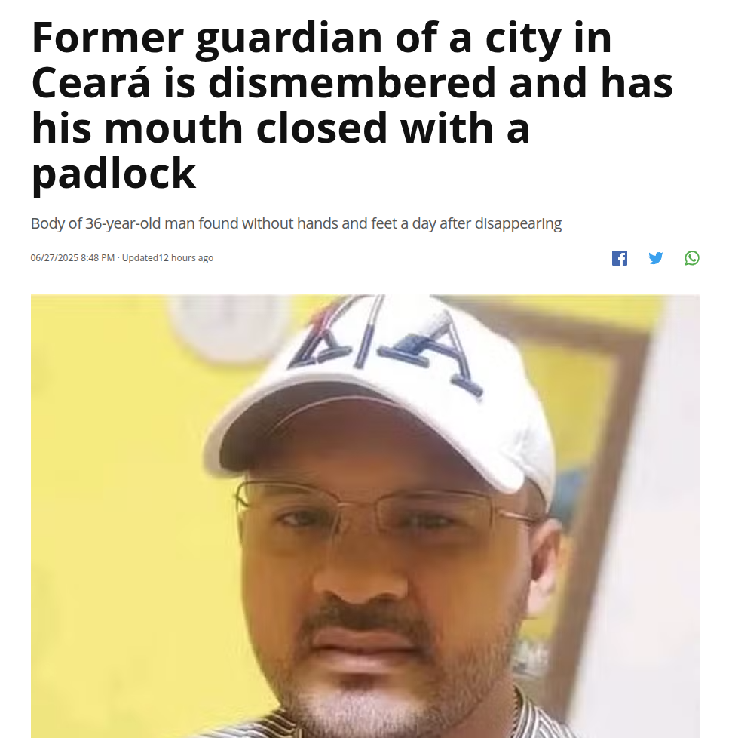The height and width of the screenshot is (738, 732).
Task: Click the word 'Former' starting the headline
Action: (107, 38)
